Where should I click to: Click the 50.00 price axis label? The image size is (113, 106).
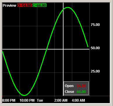(95, 48)
